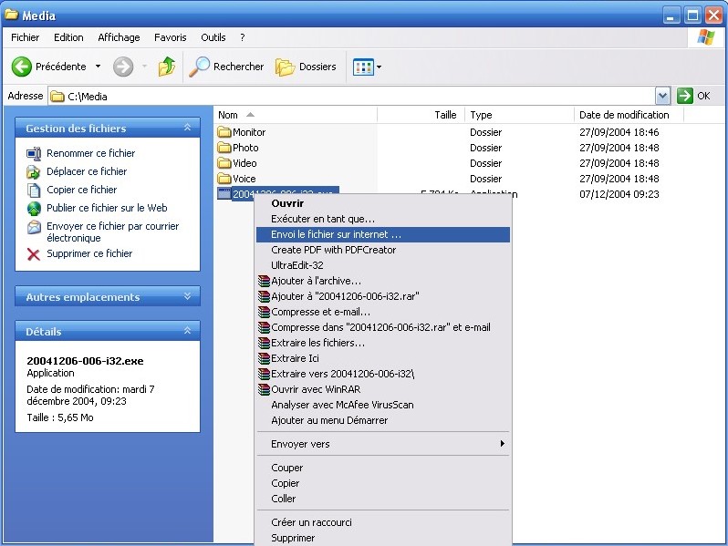
Task: Select Envoi le fichier sur internet
Action: [x=336, y=234]
